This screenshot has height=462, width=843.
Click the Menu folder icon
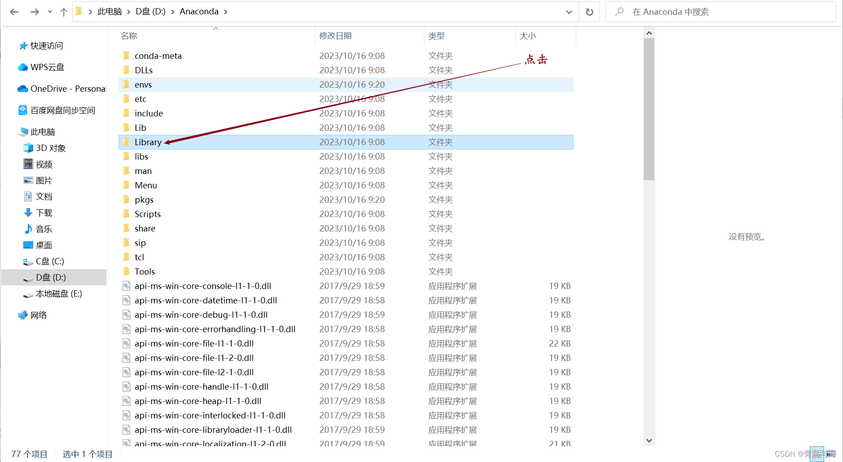click(x=126, y=185)
